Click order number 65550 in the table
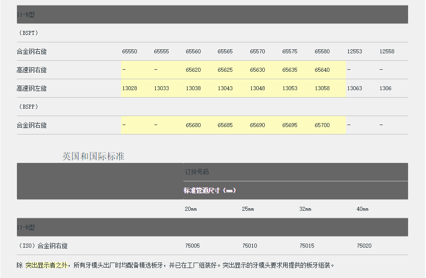Viewport: 426px width, 278px height. 129,52
